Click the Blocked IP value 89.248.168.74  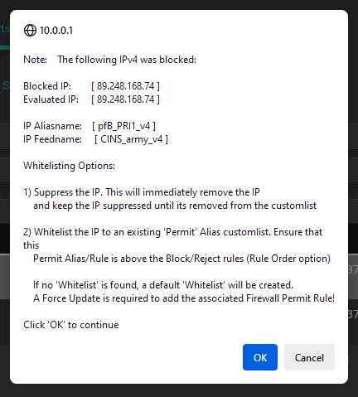coord(125,86)
